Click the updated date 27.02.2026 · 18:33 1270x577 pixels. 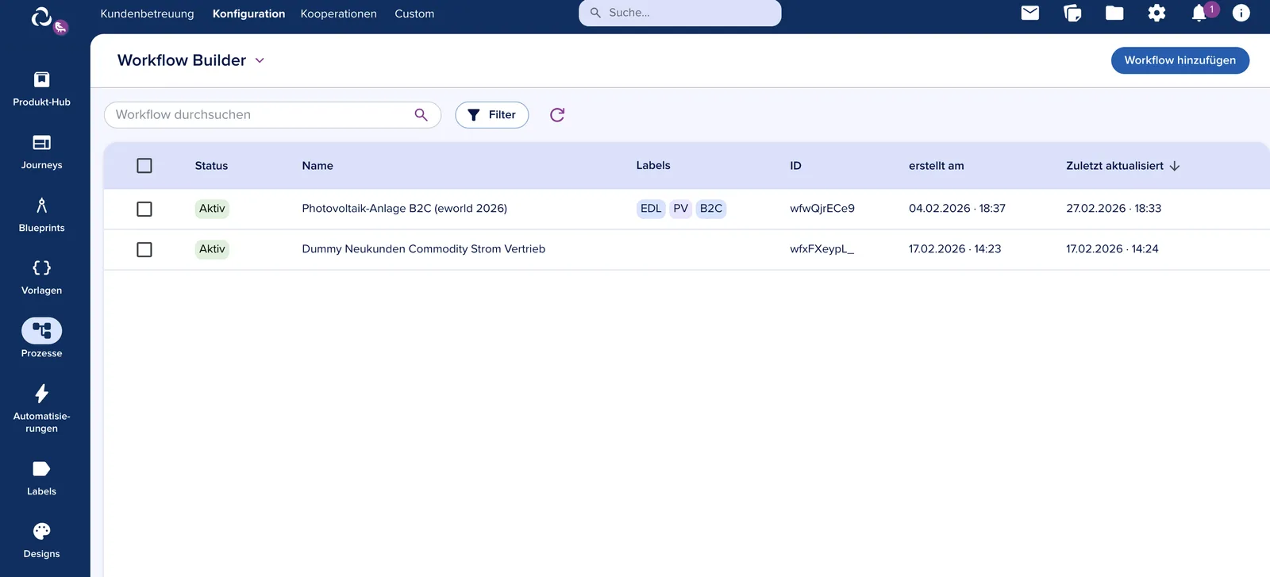tap(1114, 209)
